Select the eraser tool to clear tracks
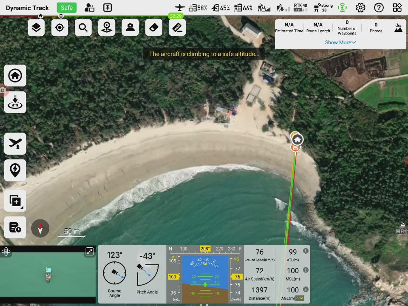 tap(154, 28)
